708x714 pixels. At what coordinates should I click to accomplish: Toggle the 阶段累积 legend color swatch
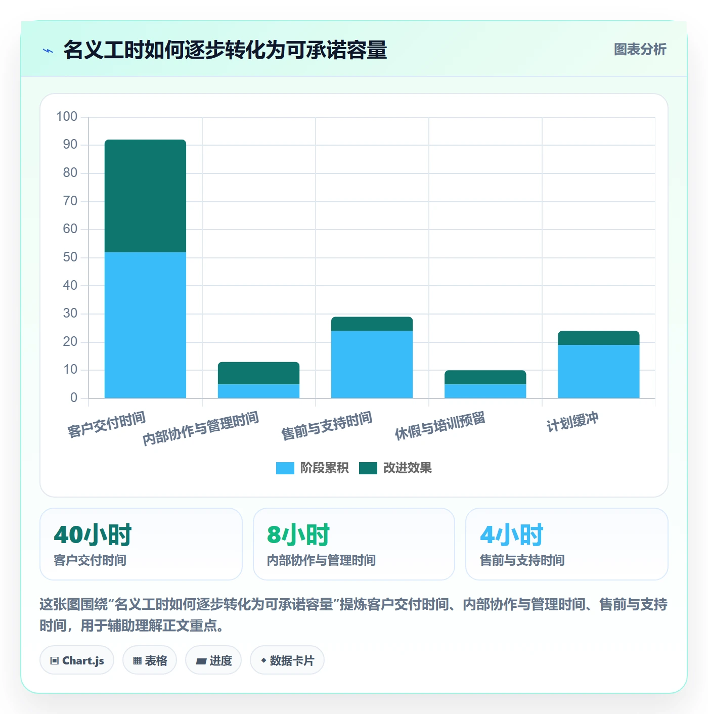285,468
